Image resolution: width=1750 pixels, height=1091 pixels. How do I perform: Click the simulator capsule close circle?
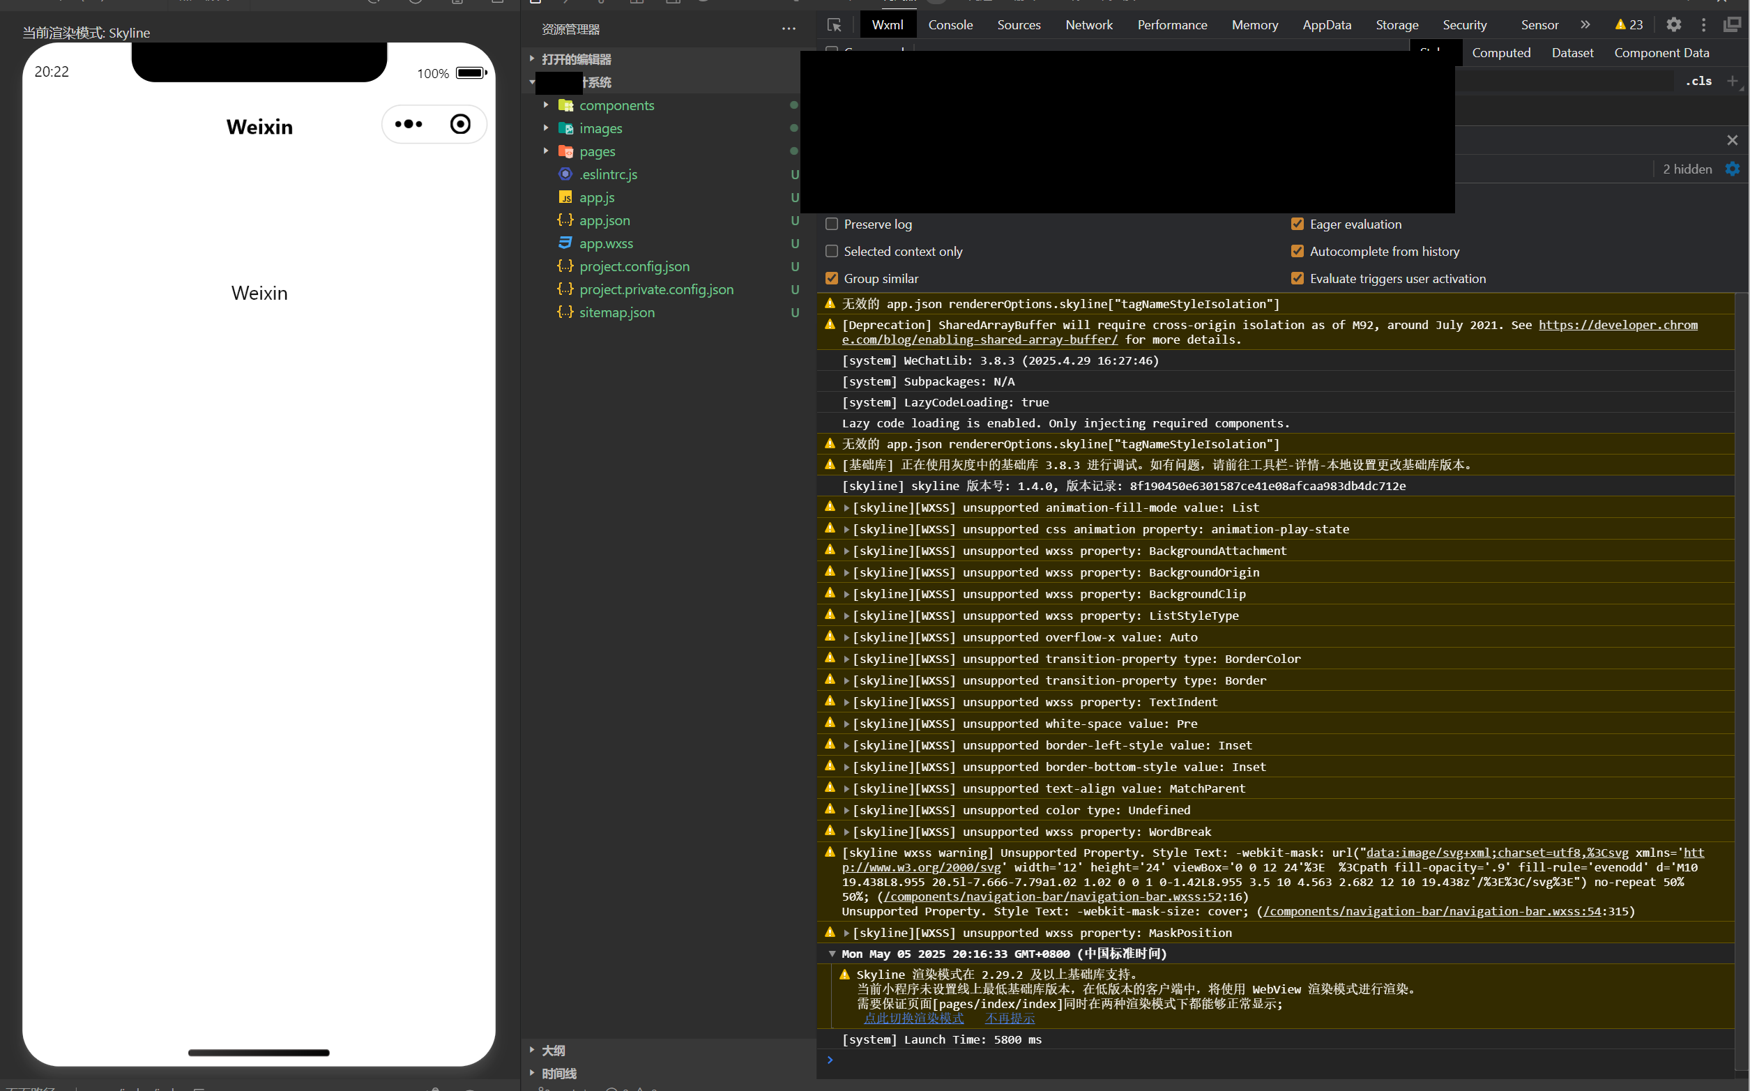(x=459, y=124)
